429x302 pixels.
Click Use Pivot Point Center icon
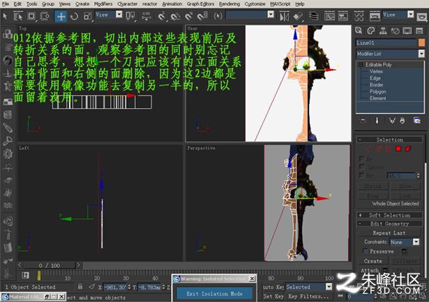click(130, 16)
